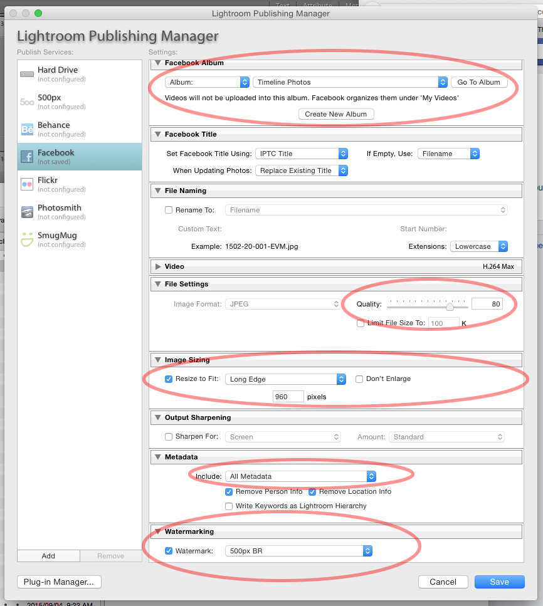Click the Quality value field showing 80

(x=487, y=304)
